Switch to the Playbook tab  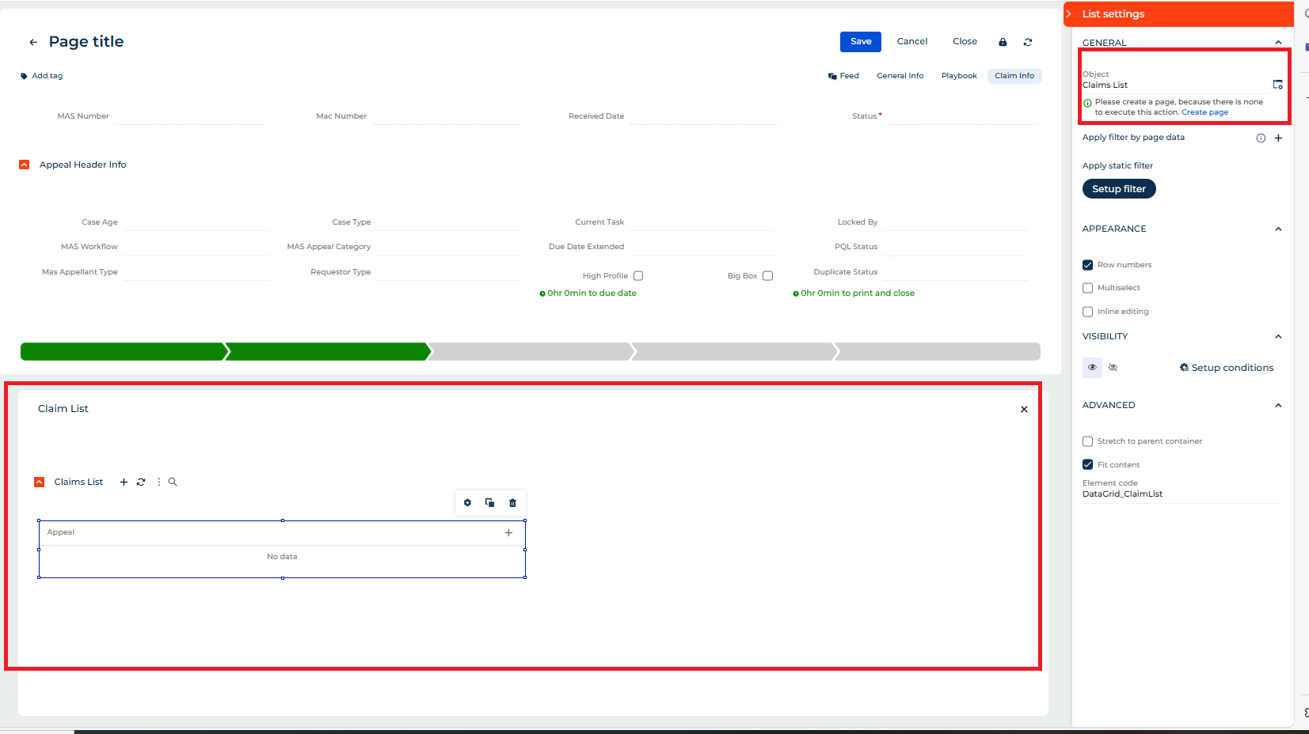(x=959, y=76)
